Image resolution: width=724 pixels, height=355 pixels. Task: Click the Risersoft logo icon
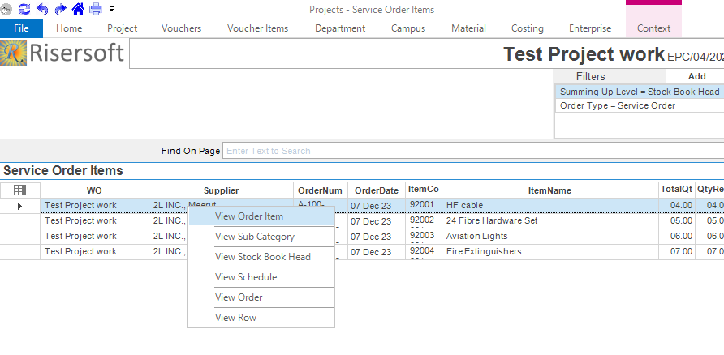(15, 53)
